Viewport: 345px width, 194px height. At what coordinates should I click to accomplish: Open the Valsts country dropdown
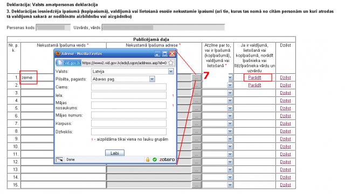[x=171, y=71]
